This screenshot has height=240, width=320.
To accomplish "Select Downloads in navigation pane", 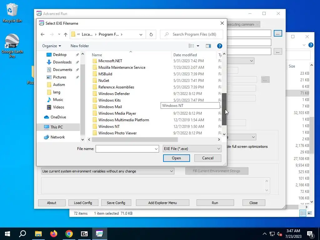I will coord(62,62).
